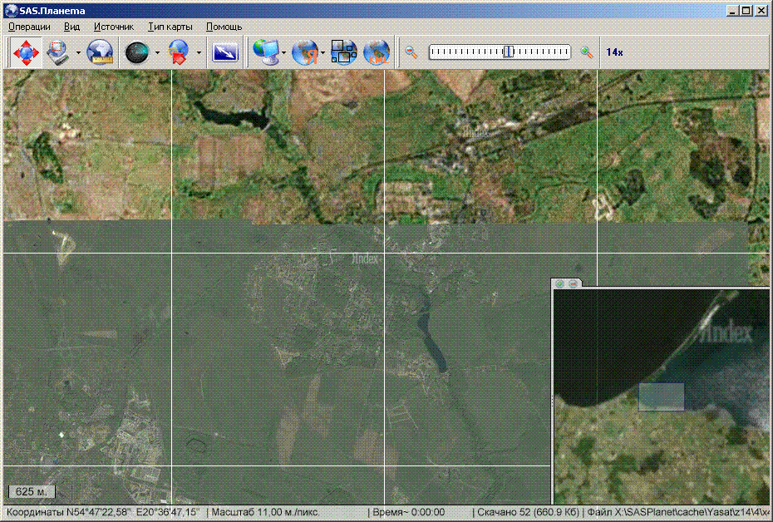The image size is (773, 522).
Task: Click zoom in magnifier right of slider
Action: click(587, 52)
